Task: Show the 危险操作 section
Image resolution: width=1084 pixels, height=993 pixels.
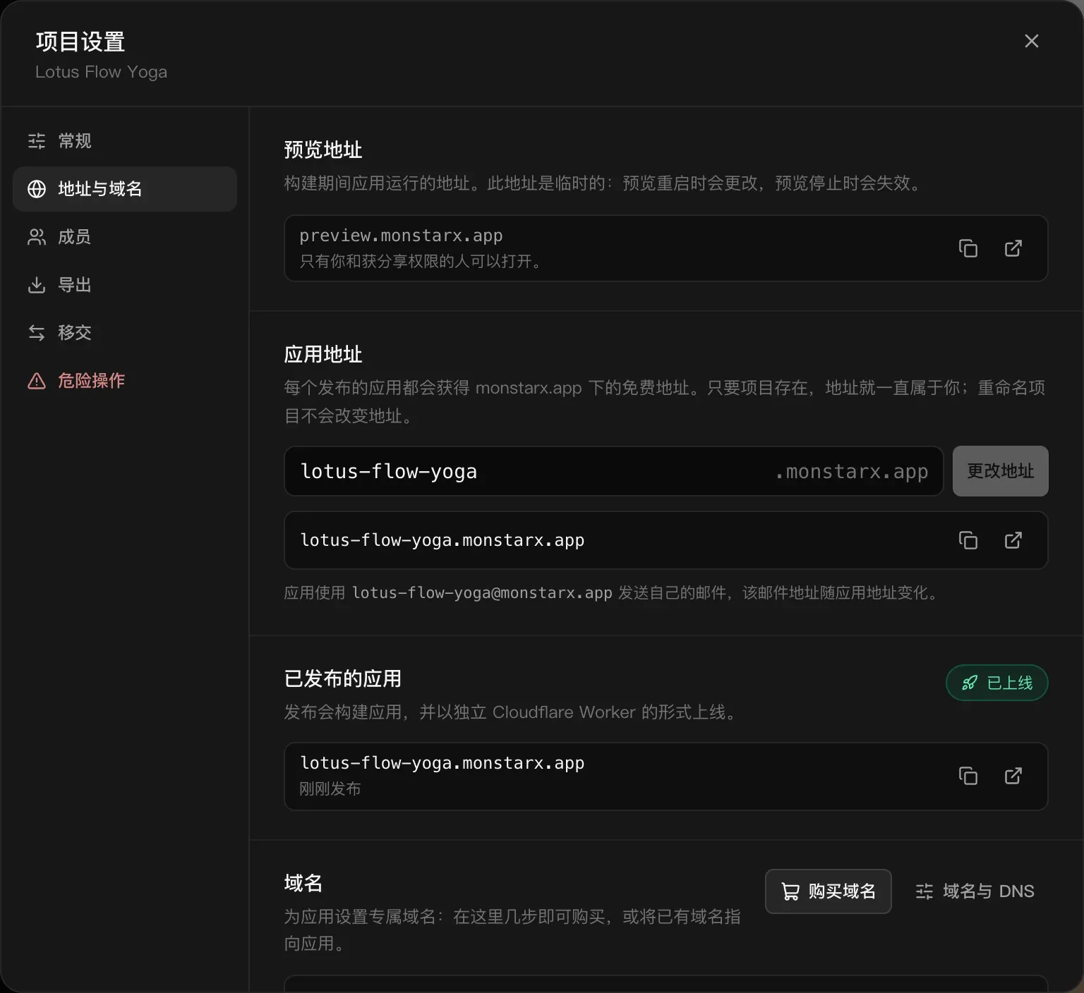Action: pyautogui.click(x=125, y=381)
